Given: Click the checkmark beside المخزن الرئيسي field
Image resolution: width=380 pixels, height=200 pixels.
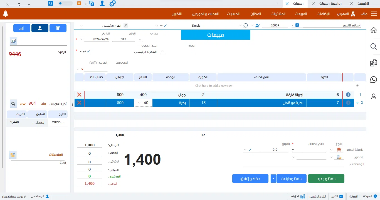Looking at the screenshot, I should point(88,51).
